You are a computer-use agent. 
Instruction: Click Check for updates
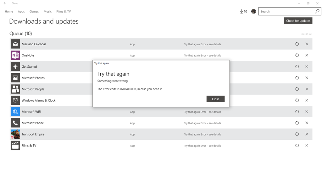298,21
